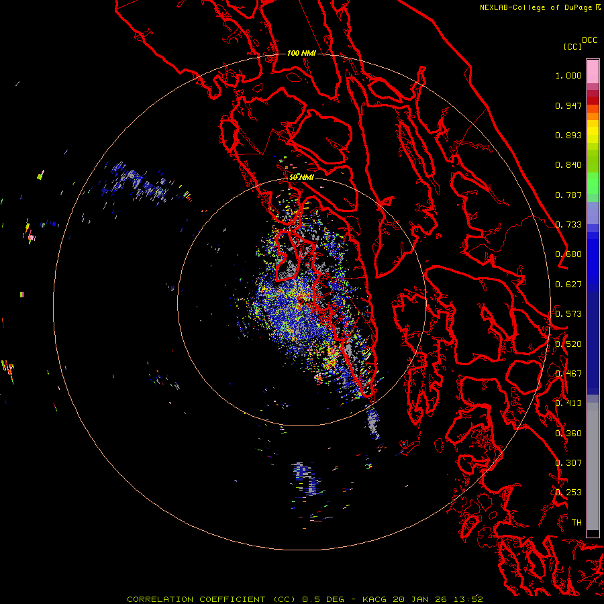The width and height of the screenshot is (604, 604).
Task: Click the 0.627 legend value
Action: tap(568, 285)
